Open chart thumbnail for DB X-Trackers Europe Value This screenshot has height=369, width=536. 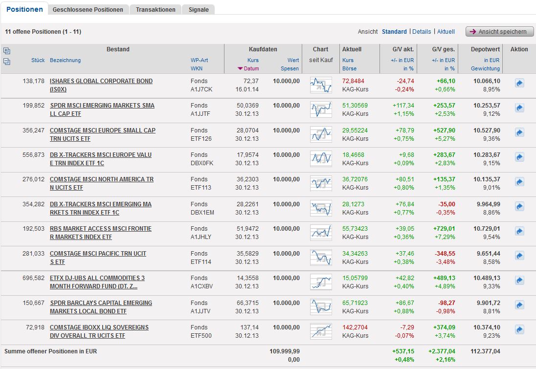[321, 158]
